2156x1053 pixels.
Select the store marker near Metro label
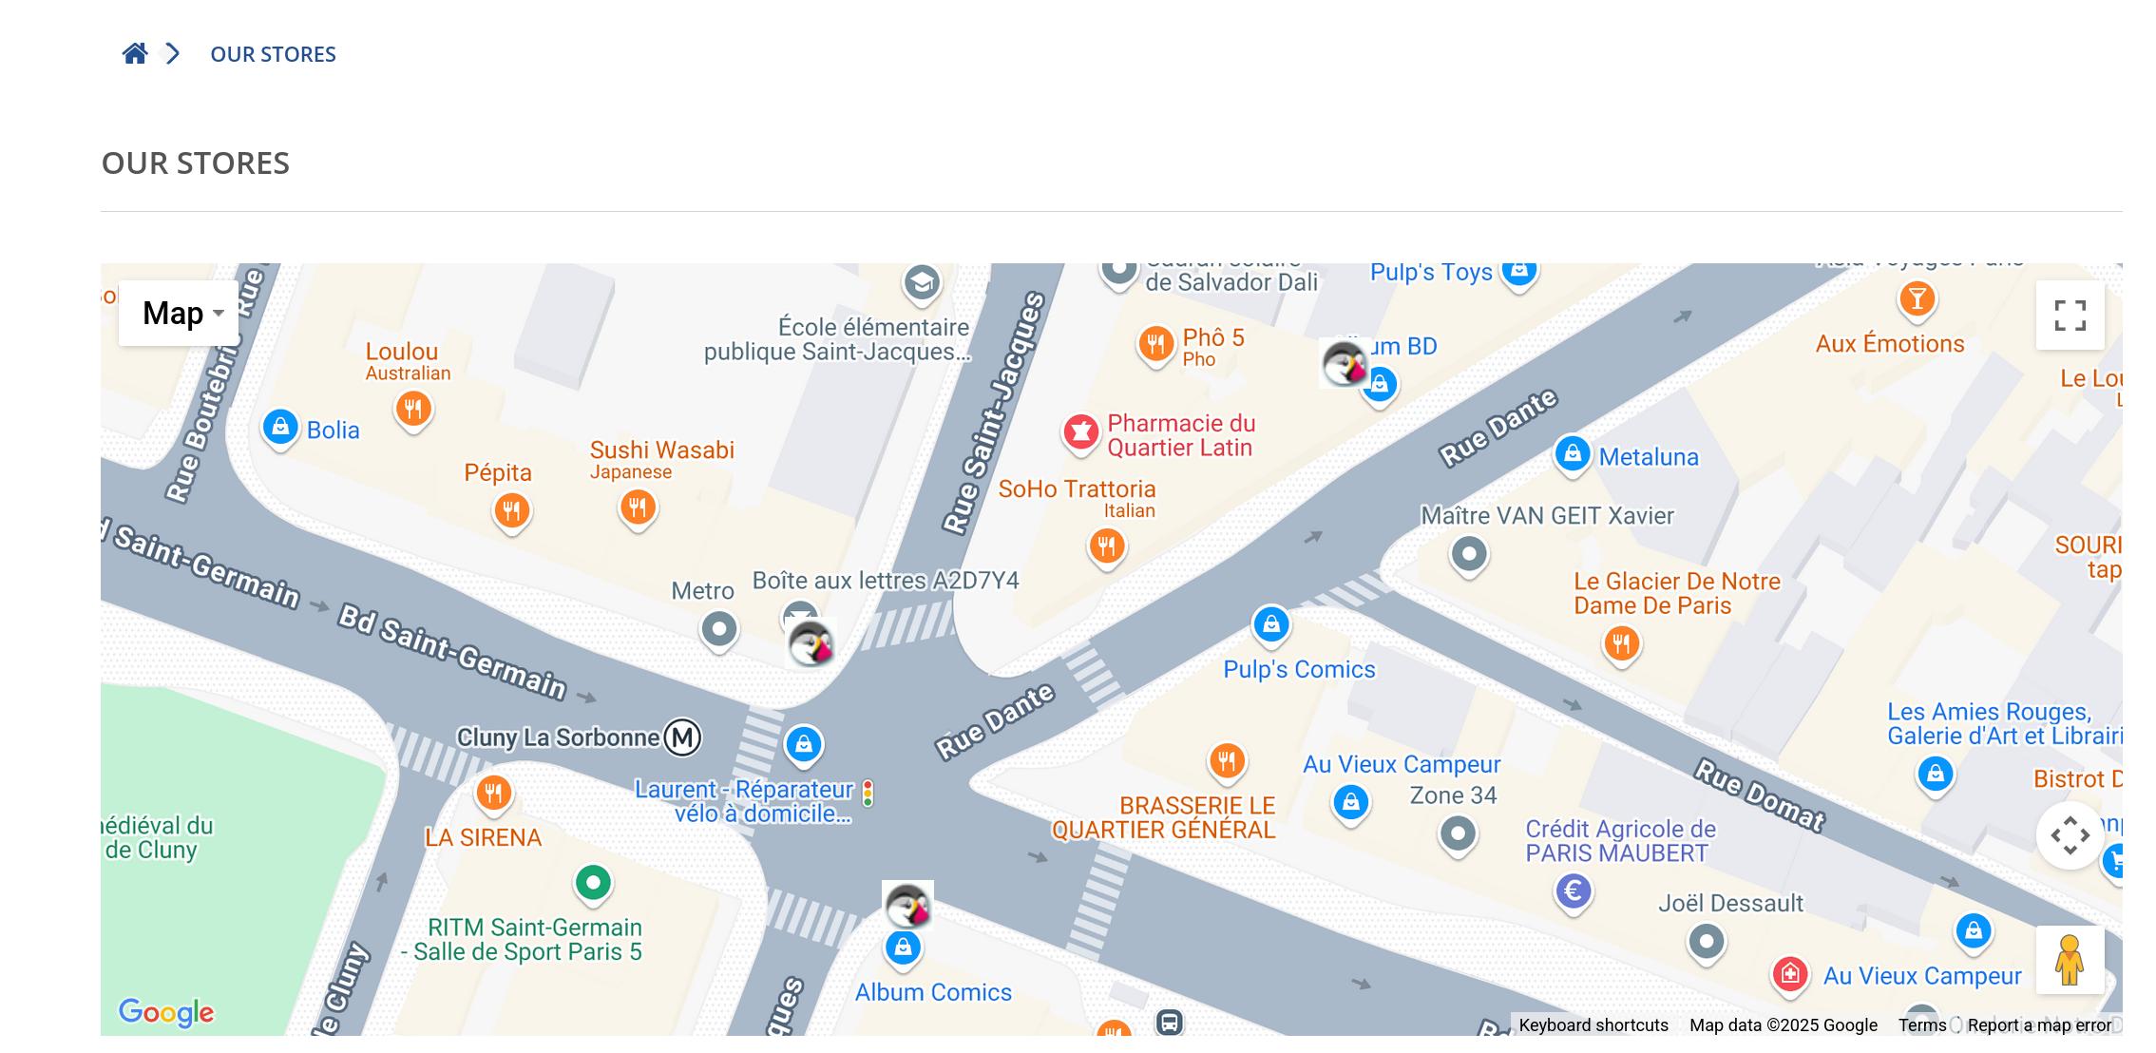tap(811, 643)
